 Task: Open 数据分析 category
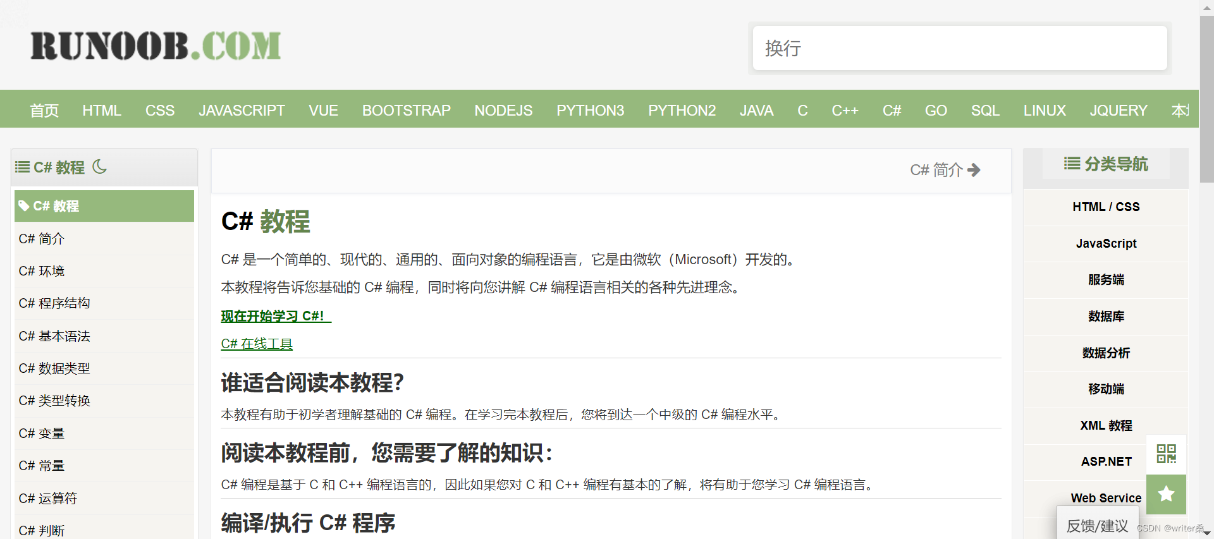(x=1106, y=353)
